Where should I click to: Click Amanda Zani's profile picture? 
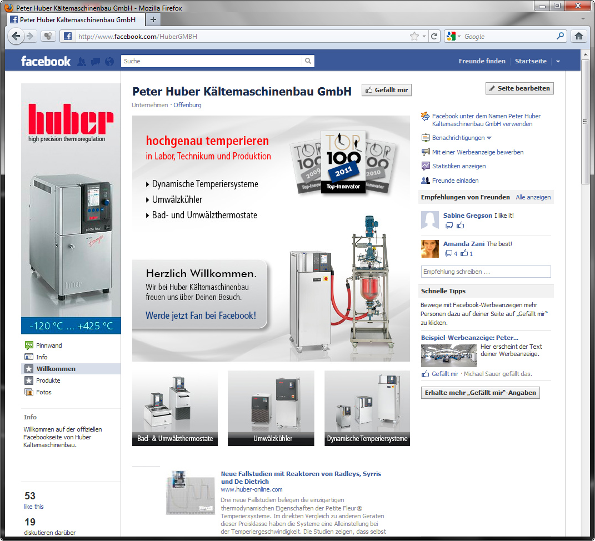[x=430, y=249]
